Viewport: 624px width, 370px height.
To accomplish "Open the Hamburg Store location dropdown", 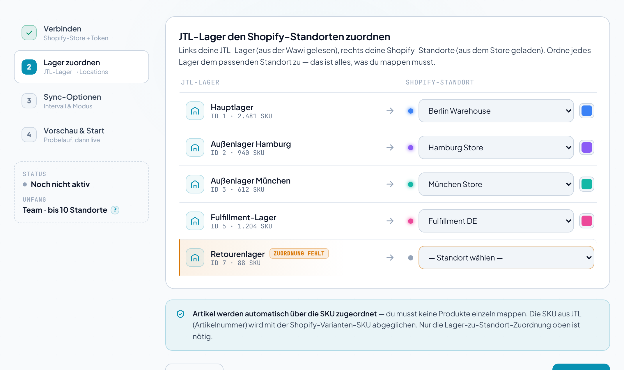I will pyautogui.click(x=496, y=147).
